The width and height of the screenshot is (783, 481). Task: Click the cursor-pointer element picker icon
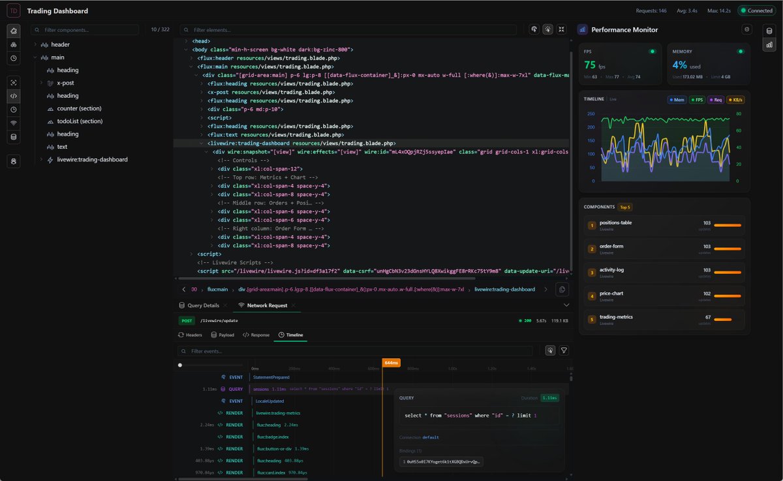(x=534, y=29)
